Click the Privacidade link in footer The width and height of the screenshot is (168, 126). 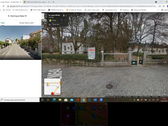(x=155, y=97)
